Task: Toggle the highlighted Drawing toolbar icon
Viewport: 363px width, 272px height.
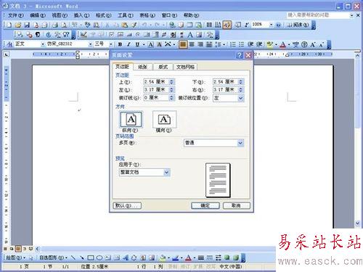Action: point(227,25)
